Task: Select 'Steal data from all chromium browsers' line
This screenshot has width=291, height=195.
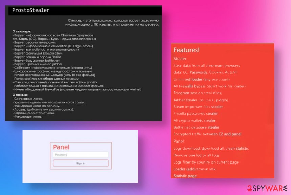Action: click(x=206, y=66)
